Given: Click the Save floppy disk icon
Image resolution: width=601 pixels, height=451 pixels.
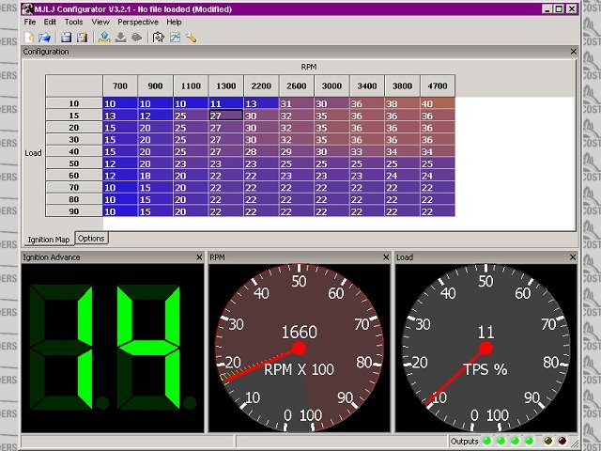Looking at the screenshot, I should [66, 37].
